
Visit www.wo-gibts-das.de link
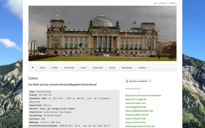point(137,115)
